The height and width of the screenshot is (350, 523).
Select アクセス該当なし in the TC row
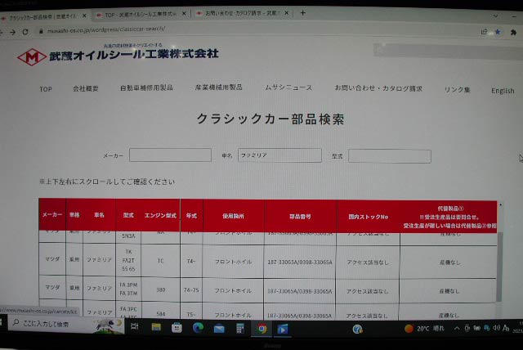coord(368,262)
